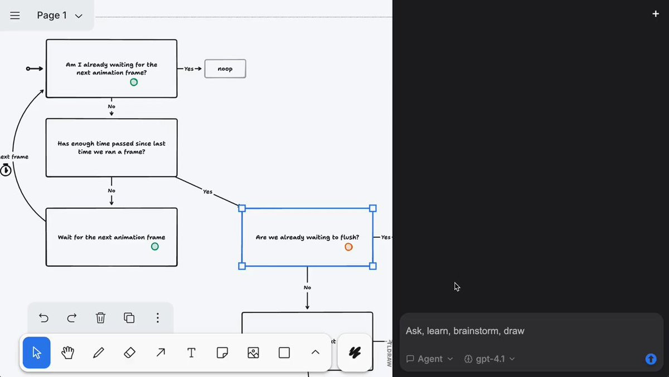
Task: Click the green circle in Wait box
Action: [155, 246]
